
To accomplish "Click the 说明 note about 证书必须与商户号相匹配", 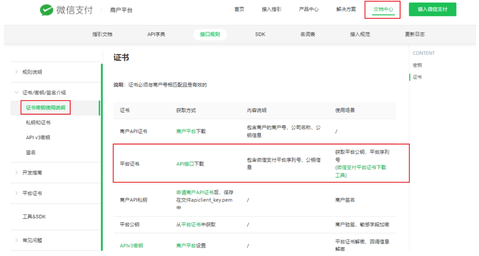I will [x=160, y=85].
